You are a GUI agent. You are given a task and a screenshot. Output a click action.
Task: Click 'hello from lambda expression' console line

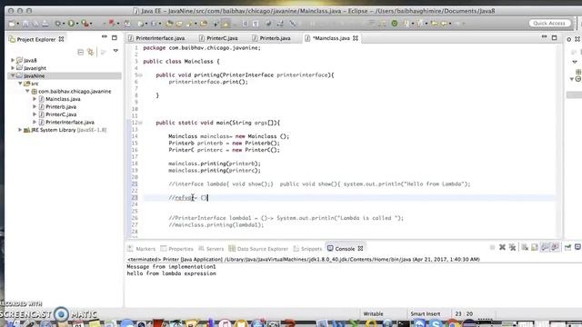tap(172, 273)
